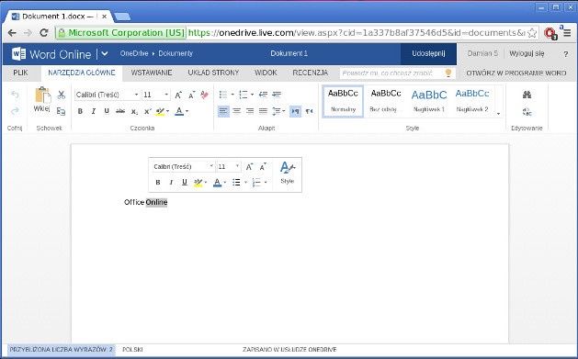Toggle Bold in the ribbon

(x=80, y=111)
